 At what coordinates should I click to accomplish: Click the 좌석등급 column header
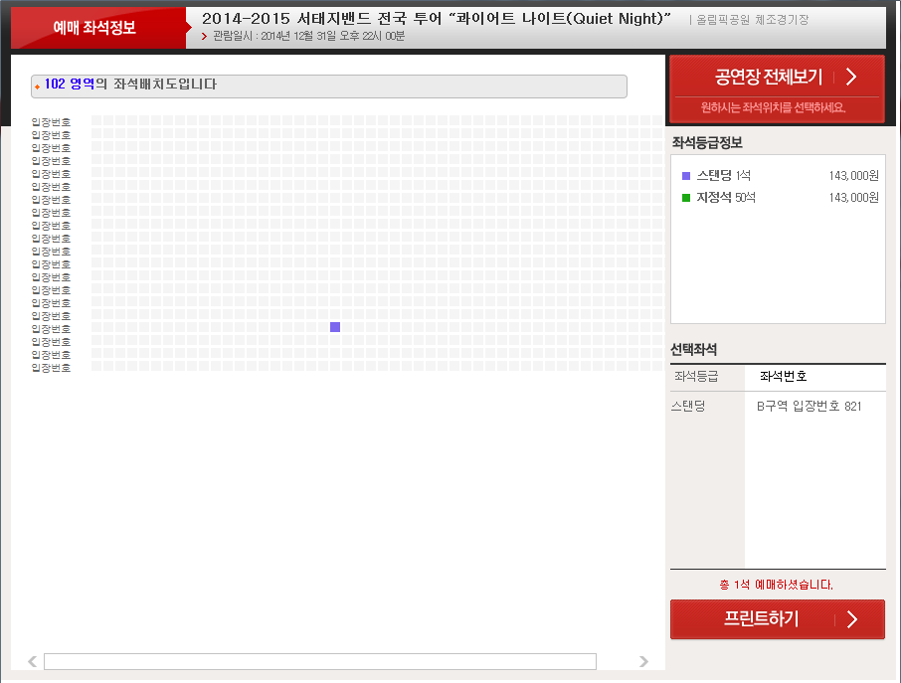[696, 376]
